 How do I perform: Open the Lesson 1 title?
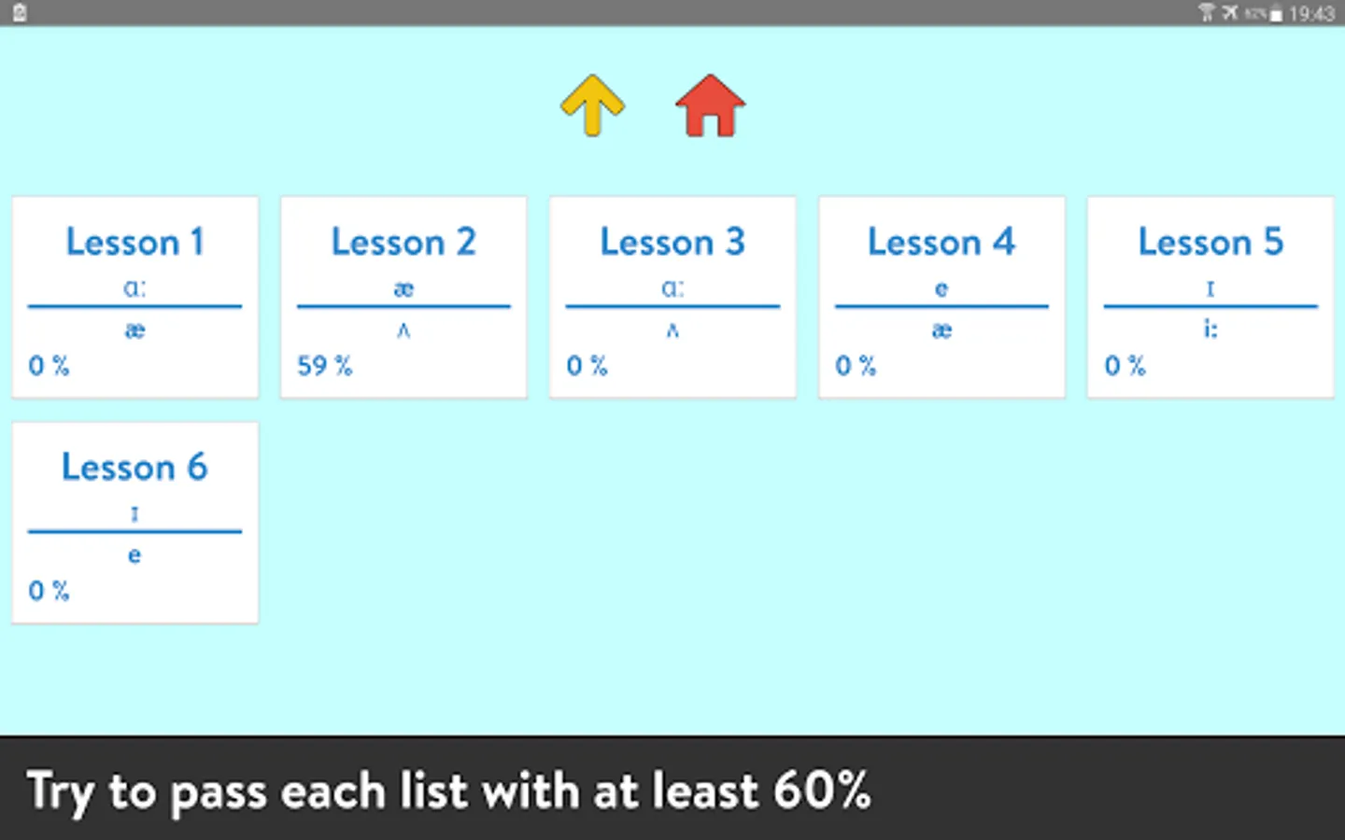pyautogui.click(x=134, y=243)
